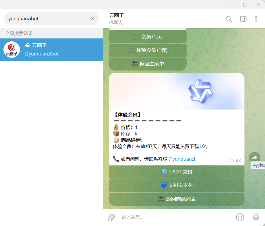The image size is (265, 226).
Task: Click the forward share arrow on the message
Action: [255, 157]
